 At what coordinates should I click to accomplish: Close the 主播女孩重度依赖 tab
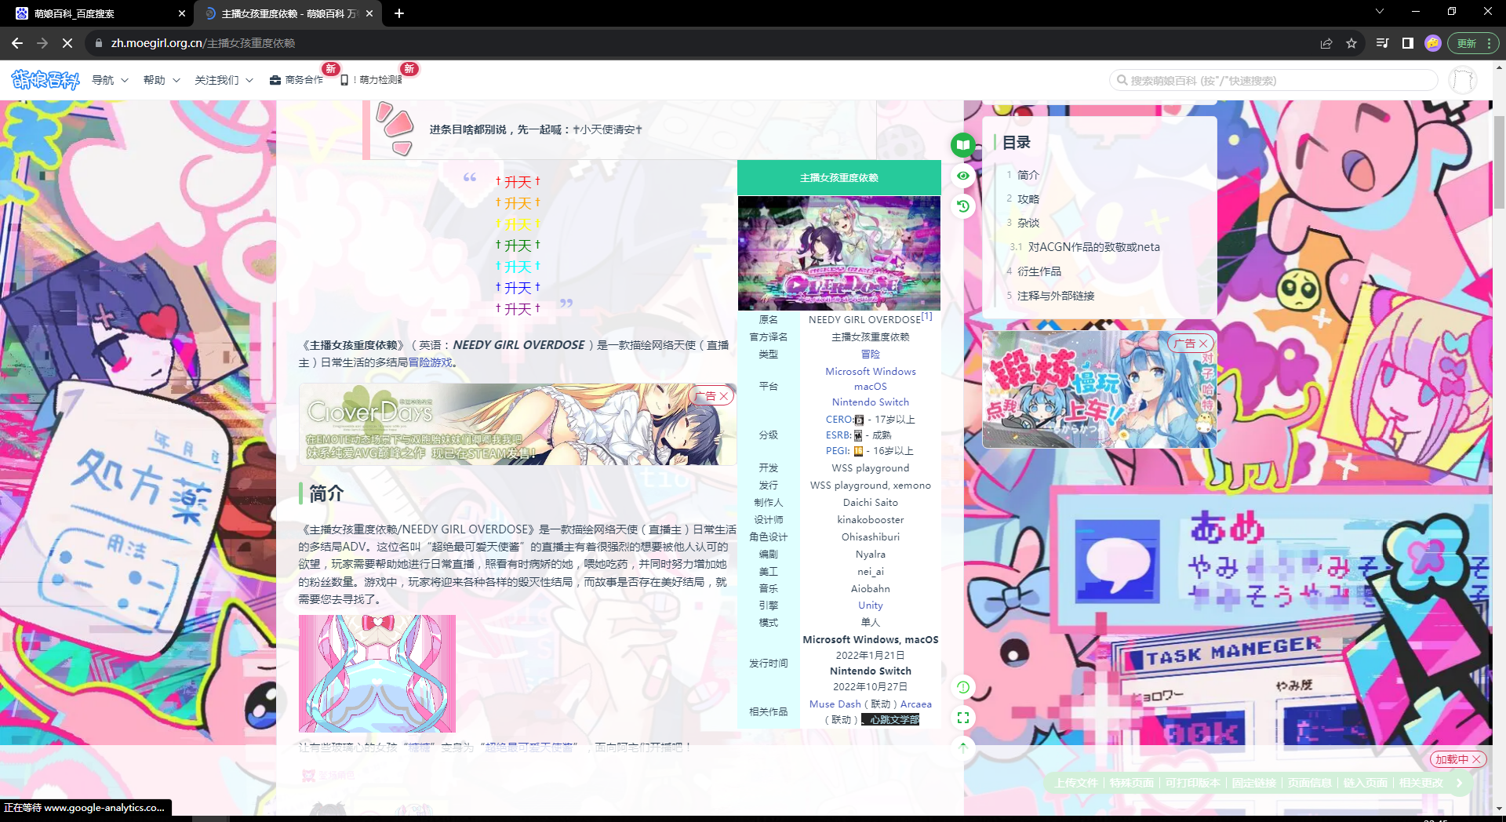369,13
